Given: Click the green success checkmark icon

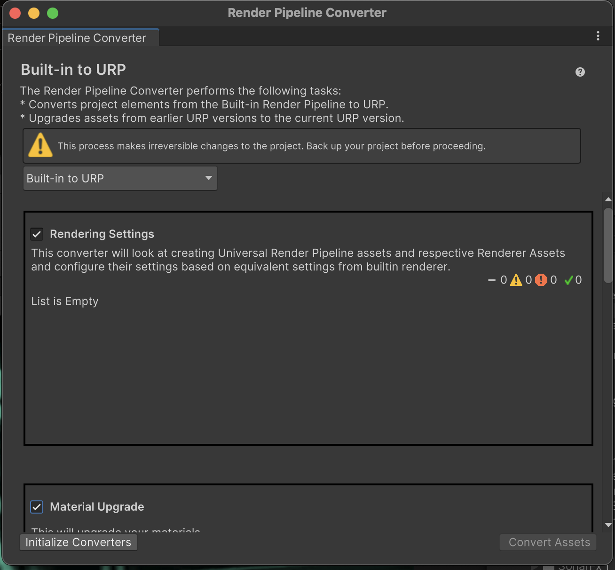Looking at the screenshot, I should point(568,280).
